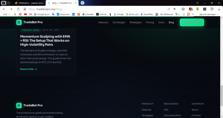Click the globe extension icon

(183, 9)
